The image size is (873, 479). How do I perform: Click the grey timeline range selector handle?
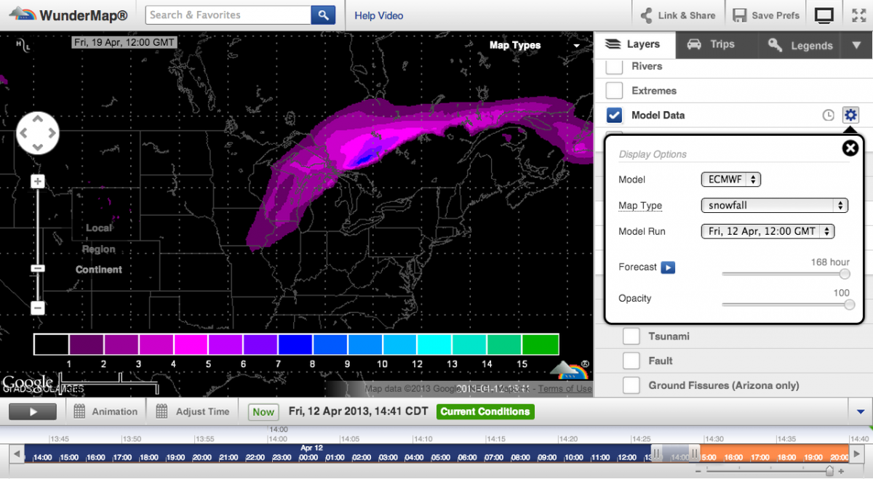pyautogui.click(x=676, y=454)
